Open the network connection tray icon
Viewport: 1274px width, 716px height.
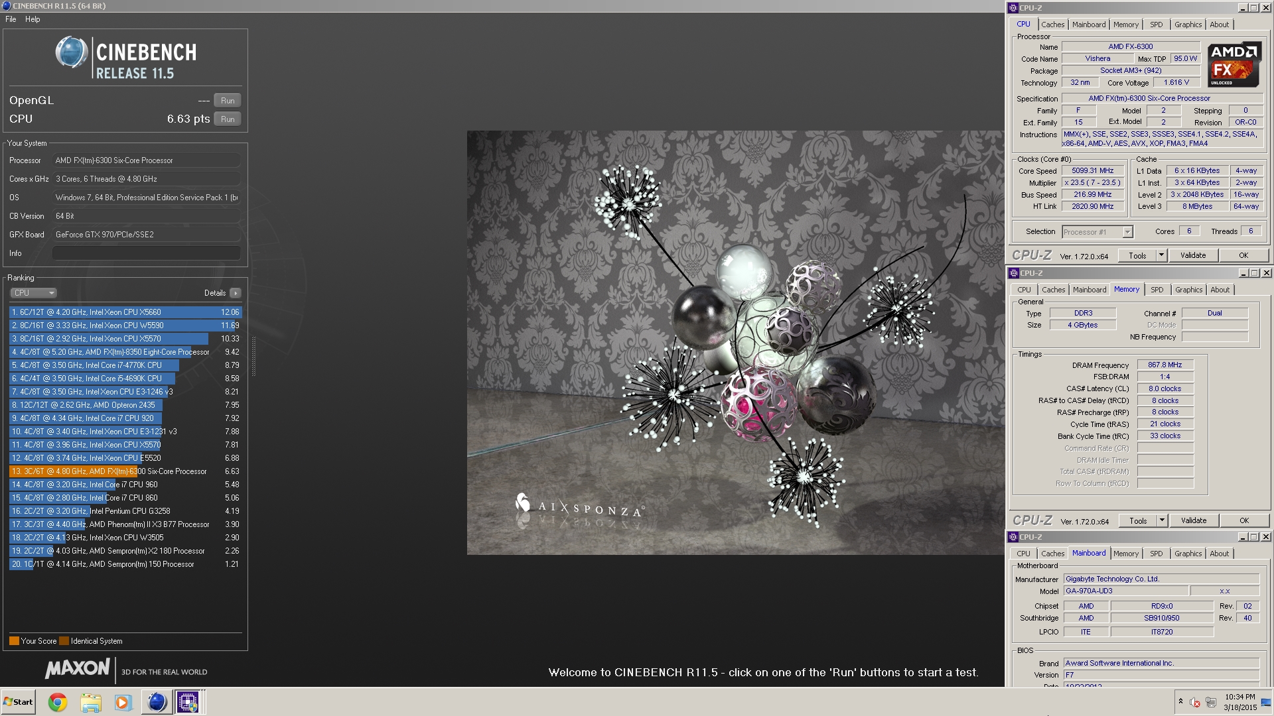coord(1211,702)
